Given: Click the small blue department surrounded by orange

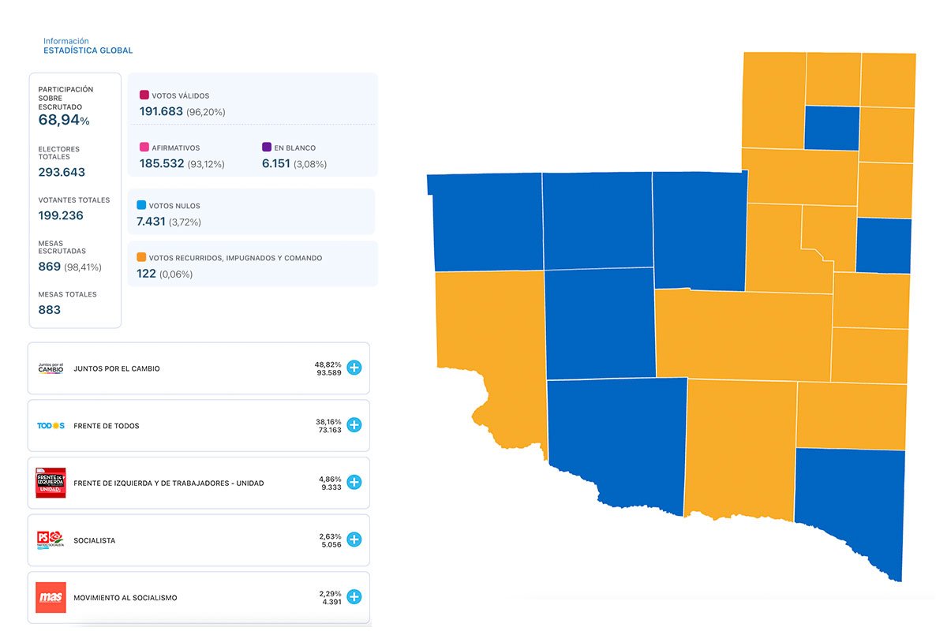Looking at the screenshot, I should tap(832, 128).
